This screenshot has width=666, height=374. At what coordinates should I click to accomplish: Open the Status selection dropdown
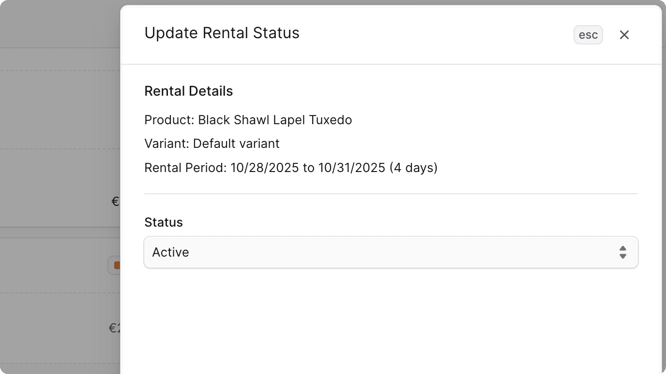click(391, 252)
